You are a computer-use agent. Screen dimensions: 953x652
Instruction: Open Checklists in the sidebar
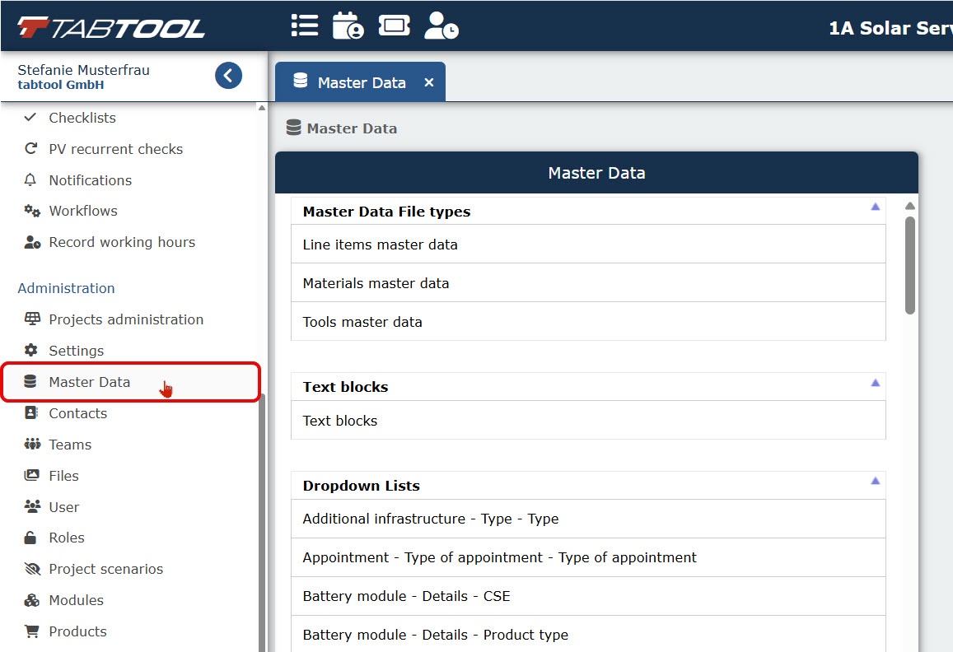point(82,118)
